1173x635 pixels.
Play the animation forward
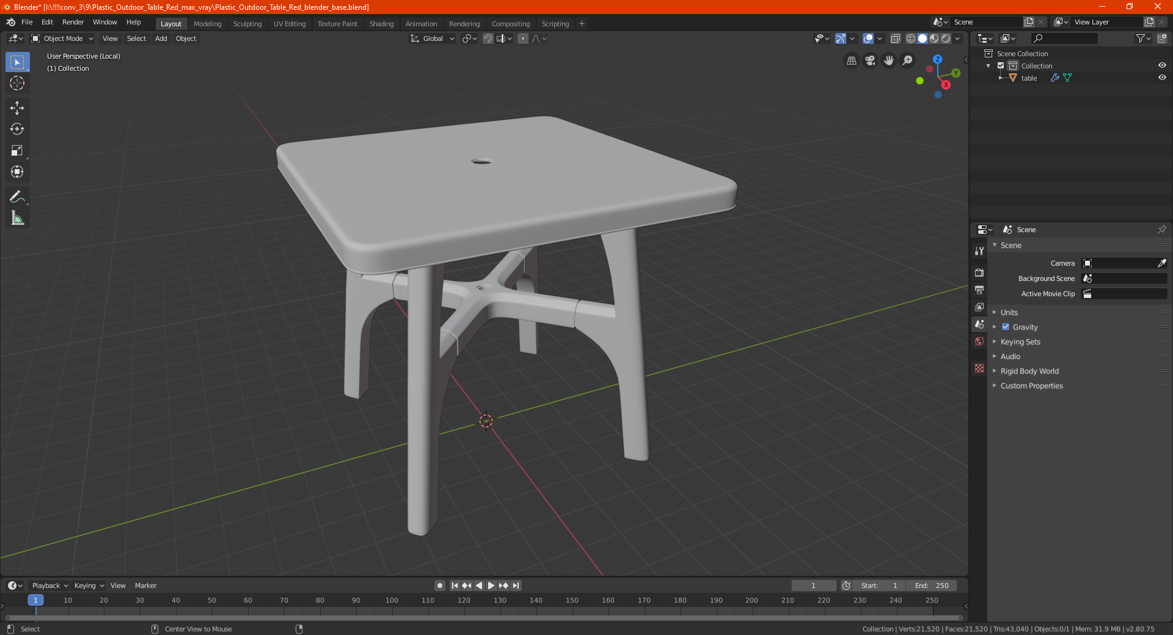491,586
